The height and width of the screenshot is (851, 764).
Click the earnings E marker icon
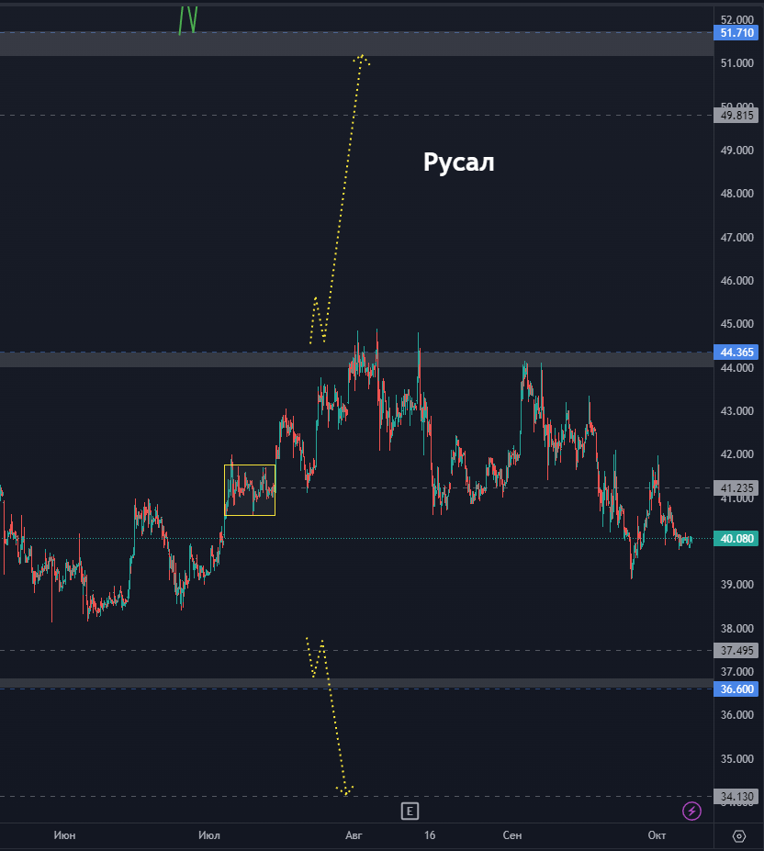[x=410, y=812]
